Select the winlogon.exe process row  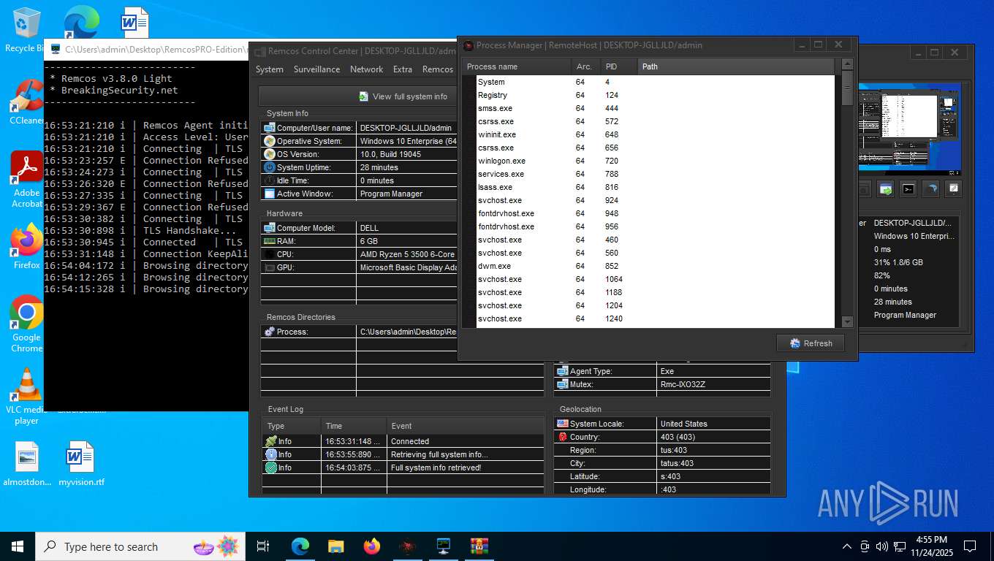[655, 161]
